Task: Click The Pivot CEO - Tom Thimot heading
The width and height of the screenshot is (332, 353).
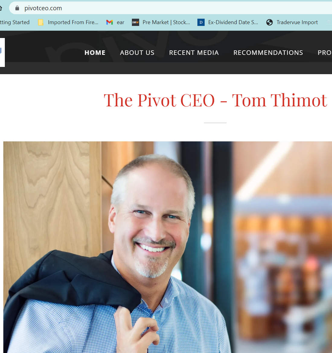Action: (215, 100)
